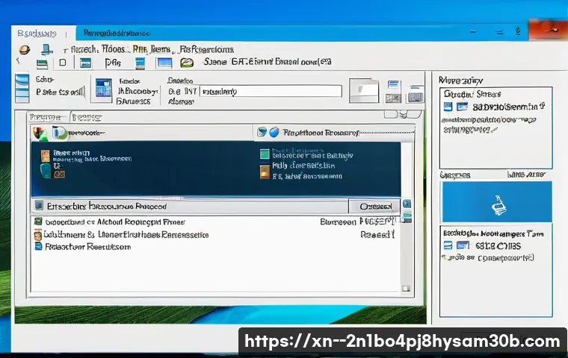
Task: Click the small blue button atop the list scrollbar
Action: (x=406, y=204)
